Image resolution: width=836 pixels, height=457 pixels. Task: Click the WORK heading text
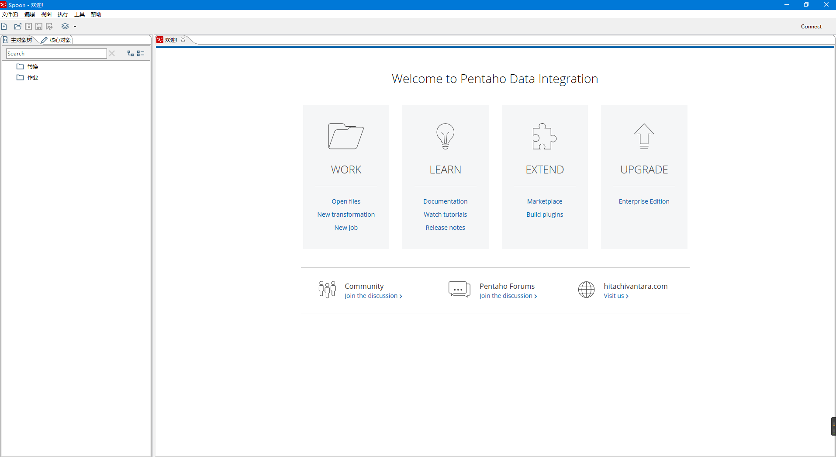pos(346,170)
